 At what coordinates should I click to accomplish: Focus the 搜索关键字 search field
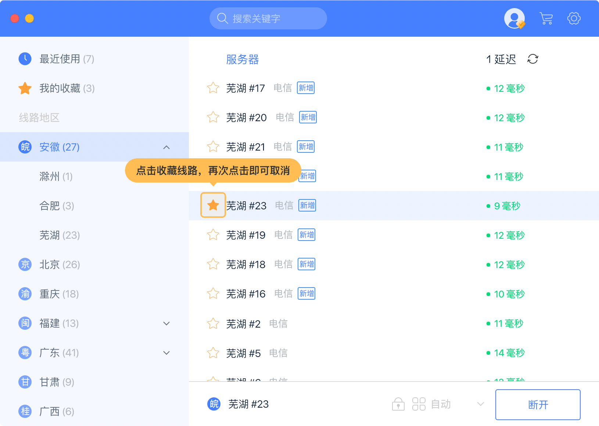272,18
